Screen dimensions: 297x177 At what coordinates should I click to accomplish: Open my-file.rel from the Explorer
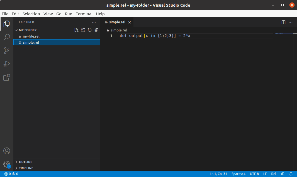click(31, 36)
